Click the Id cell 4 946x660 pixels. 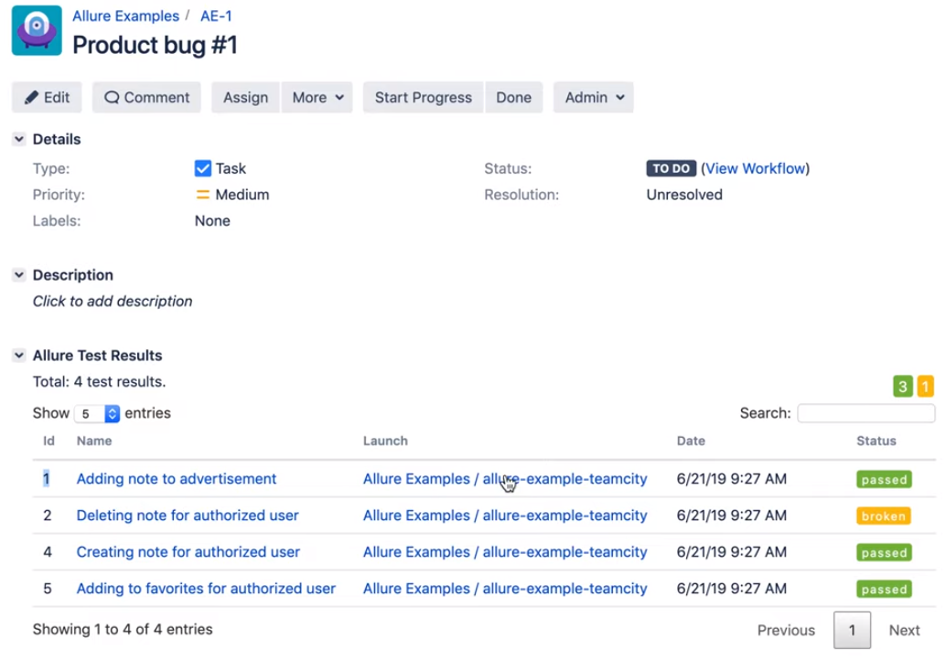pos(48,552)
